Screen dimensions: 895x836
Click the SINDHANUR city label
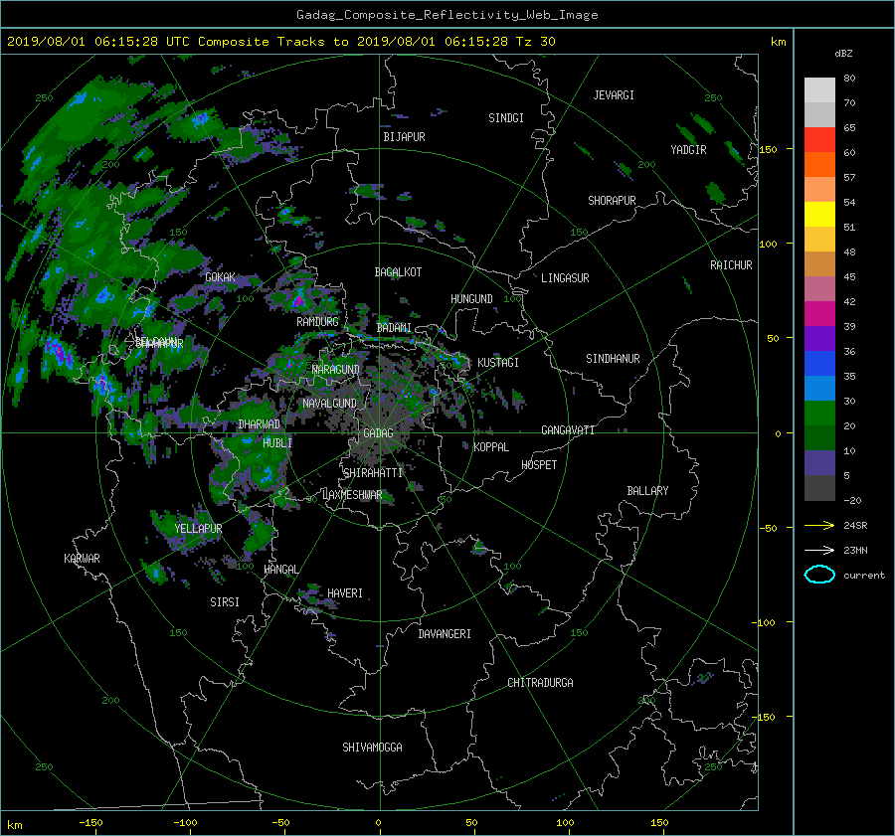point(613,359)
